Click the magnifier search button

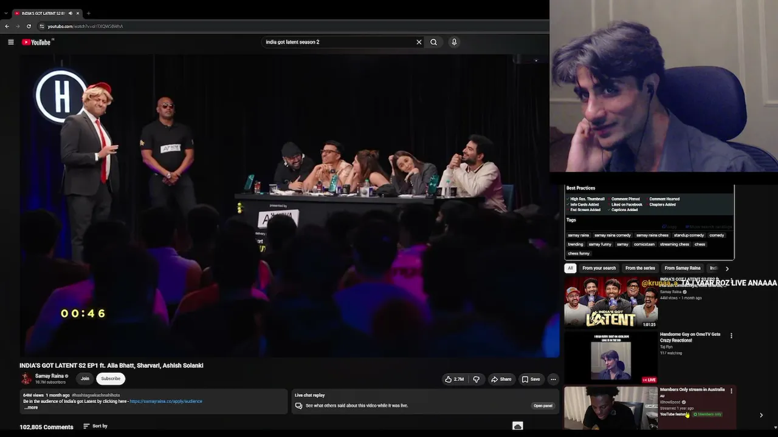tap(433, 42)
